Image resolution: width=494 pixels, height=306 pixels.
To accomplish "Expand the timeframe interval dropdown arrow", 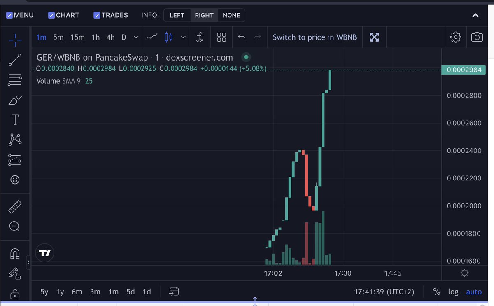I will pos(136,37).
